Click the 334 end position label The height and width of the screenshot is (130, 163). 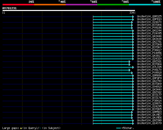132,13
